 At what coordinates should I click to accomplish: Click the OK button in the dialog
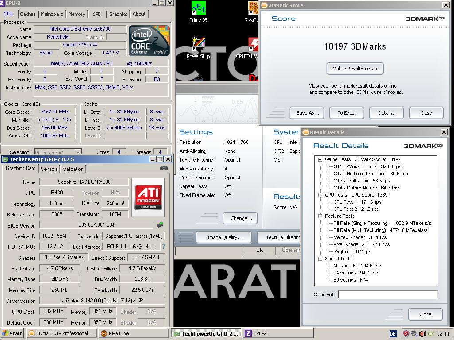[x=259, y=250]
